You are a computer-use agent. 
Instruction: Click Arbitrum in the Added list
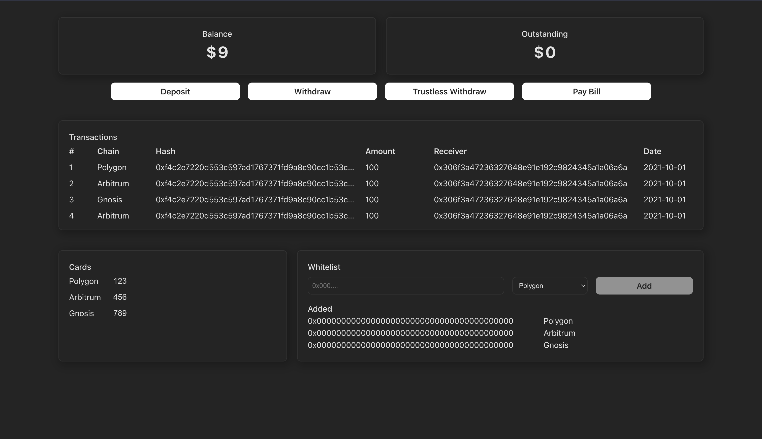click(559, 333)
